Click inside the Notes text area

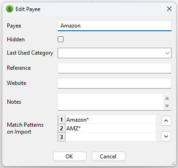pyautogui.click(x=111, y=102)
